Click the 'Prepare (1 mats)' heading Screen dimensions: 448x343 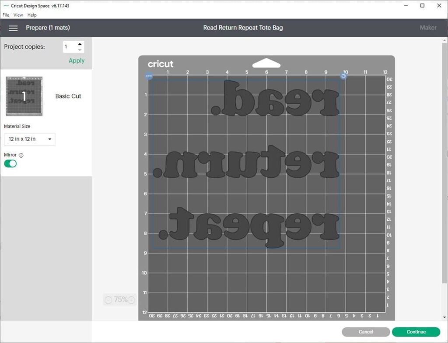click(48, 28)
